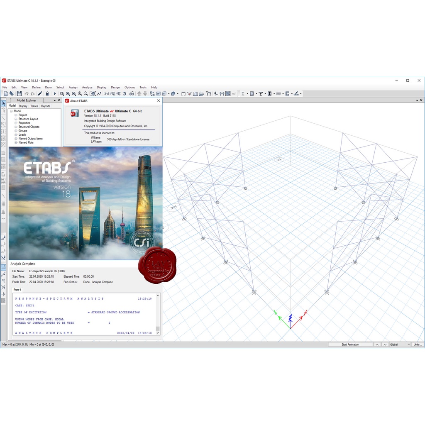Click the Save model icon

click(x=19, y=94)
